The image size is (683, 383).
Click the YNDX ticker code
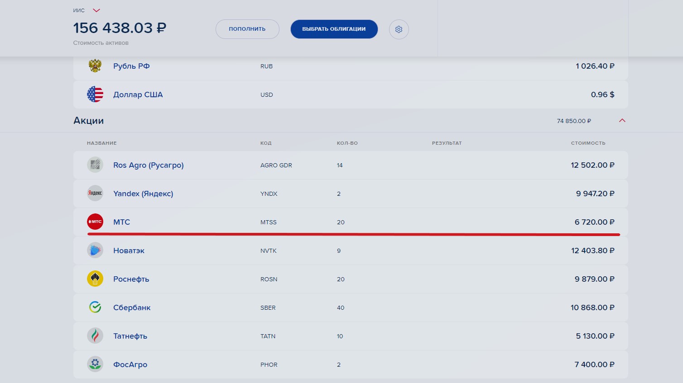[x=269, y=194]
